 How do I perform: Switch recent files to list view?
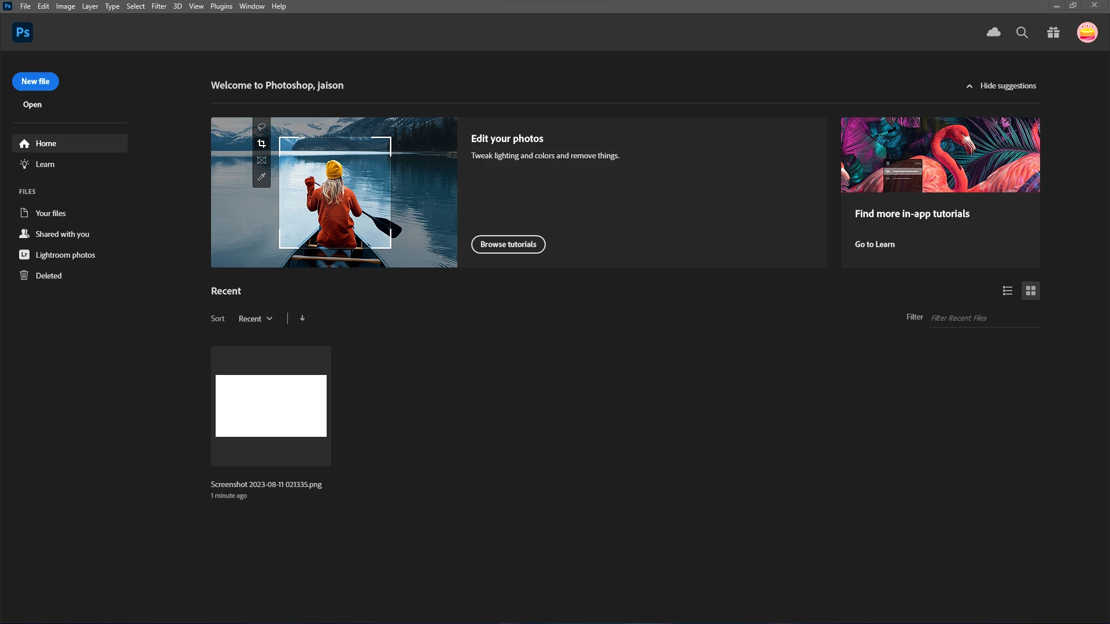(x=1008, y=291)
